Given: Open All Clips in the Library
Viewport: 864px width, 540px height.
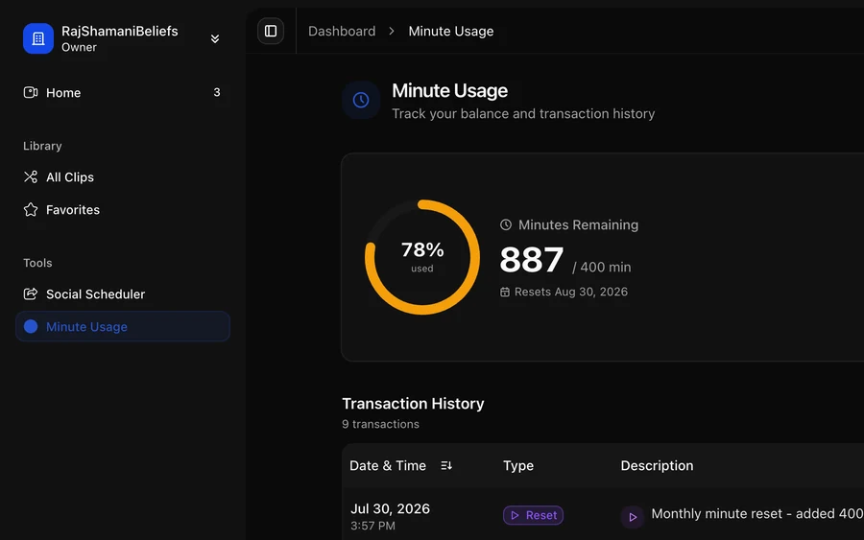Looking at the screenshot, I should coord(122,177).
